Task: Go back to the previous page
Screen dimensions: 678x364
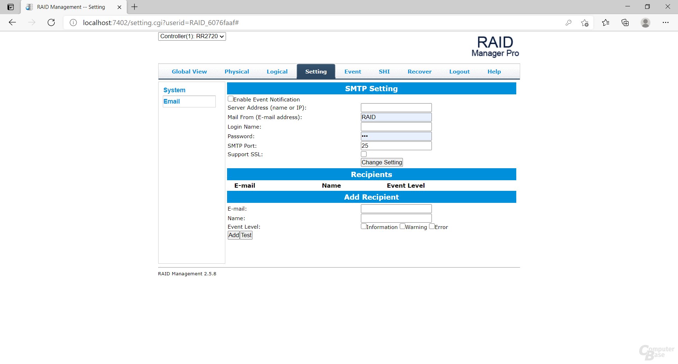Action: click(12, 23)
